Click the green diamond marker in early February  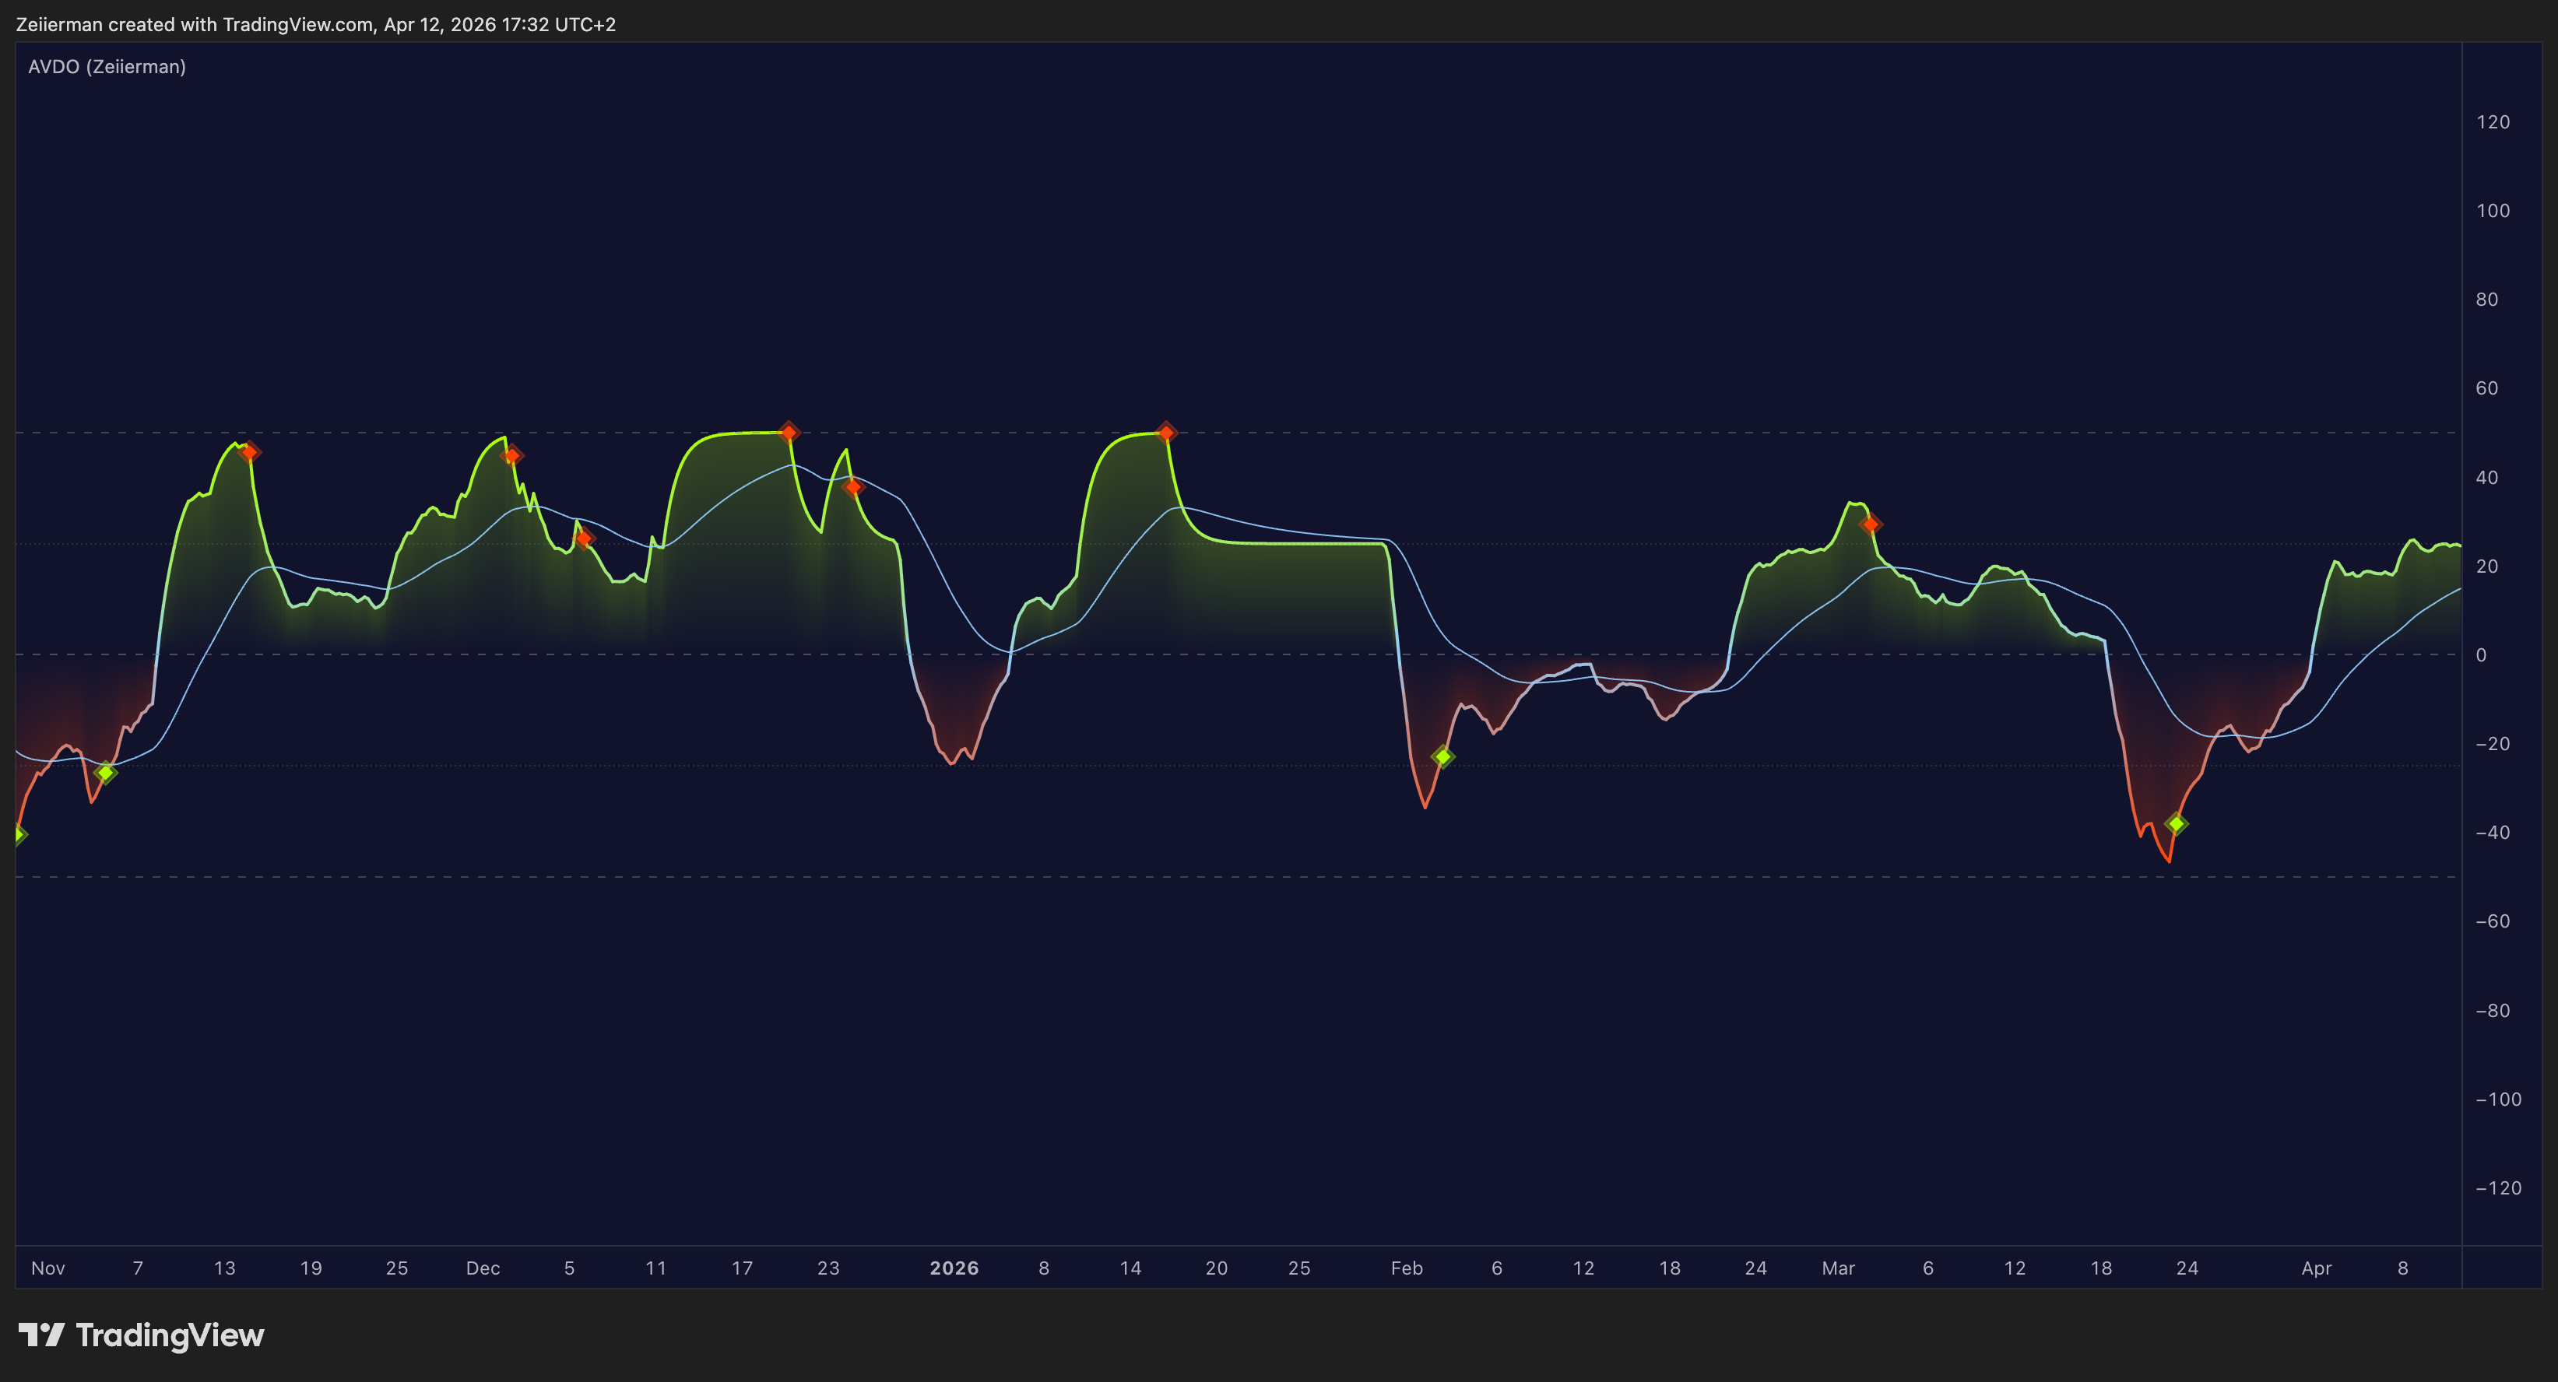pos(1442,756)
